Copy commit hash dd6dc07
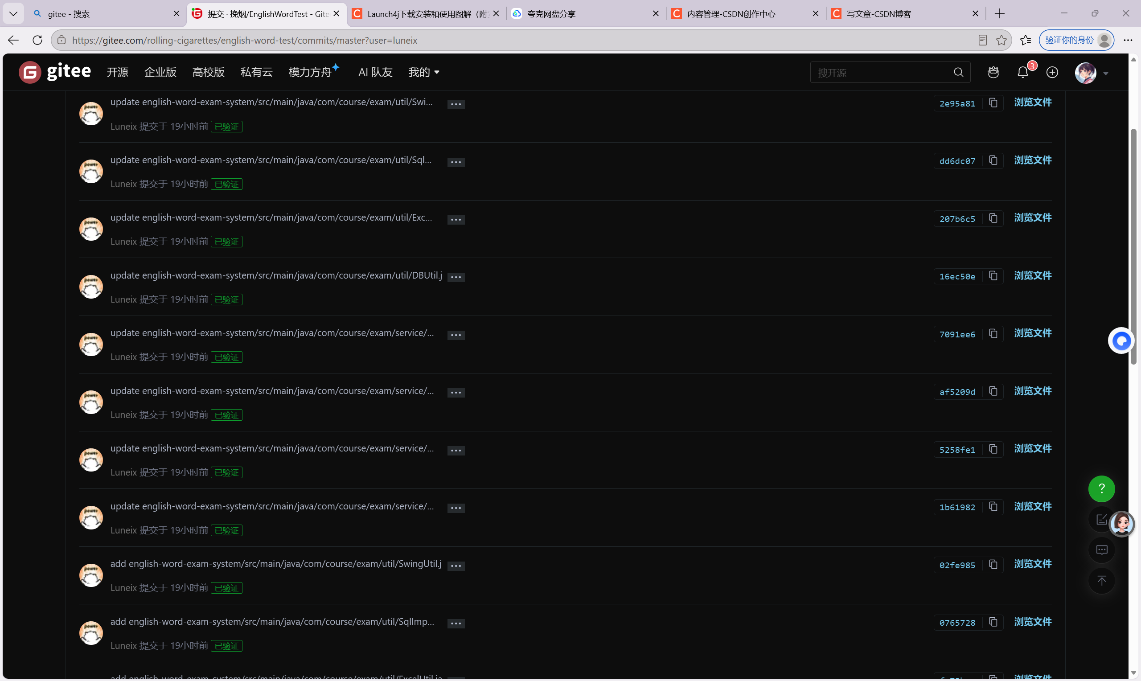 [993, 160]
